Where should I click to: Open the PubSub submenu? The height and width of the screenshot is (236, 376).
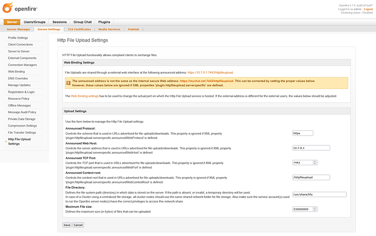coord(134,29)
